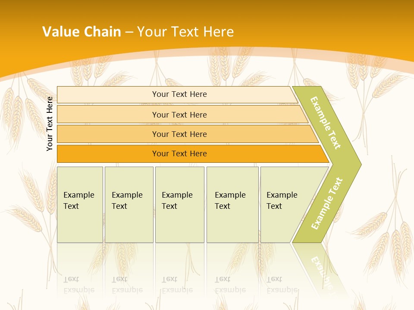414x310 pixels.
Task: Select the upper green arrow 'Example Text'
Action: point(326,123)
